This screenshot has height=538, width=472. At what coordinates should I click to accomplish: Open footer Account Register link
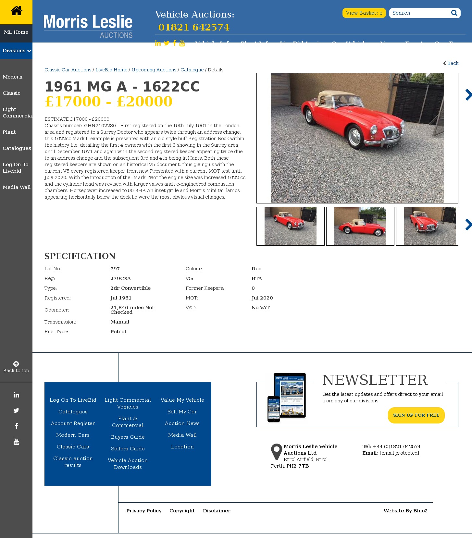[73, 423]
